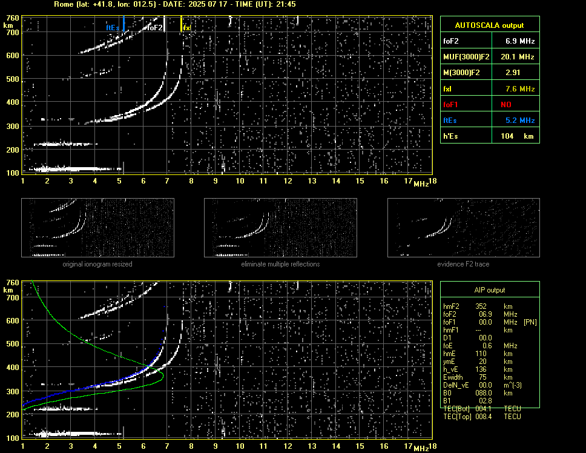This screenshot has width=586, height=453.
Task: Click the yellow fxI marker in top ionogram
Action: coord(181,24)
